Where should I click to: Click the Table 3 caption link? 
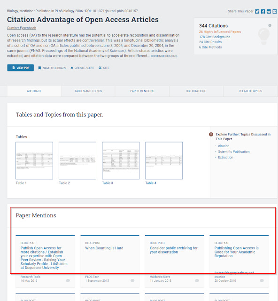click(108, 183)
